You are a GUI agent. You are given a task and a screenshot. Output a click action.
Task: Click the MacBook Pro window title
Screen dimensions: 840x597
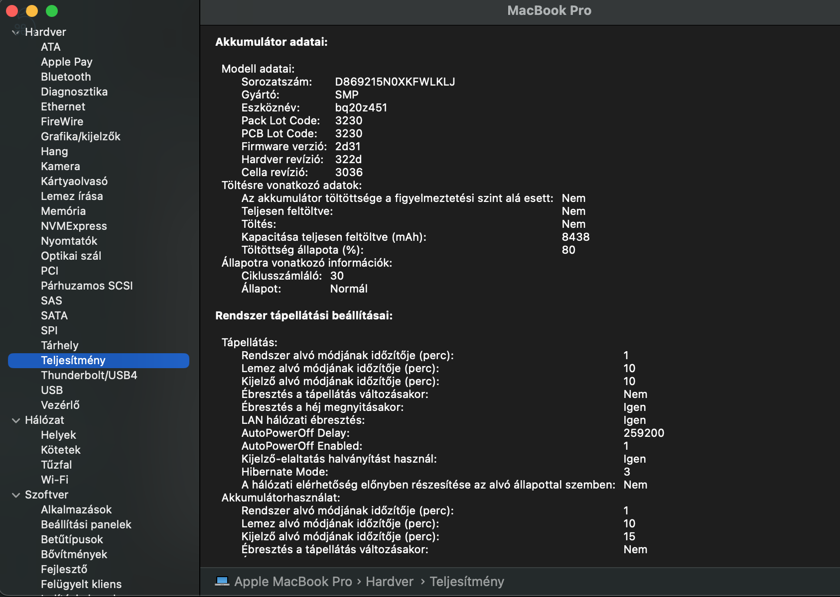(549, 10)
